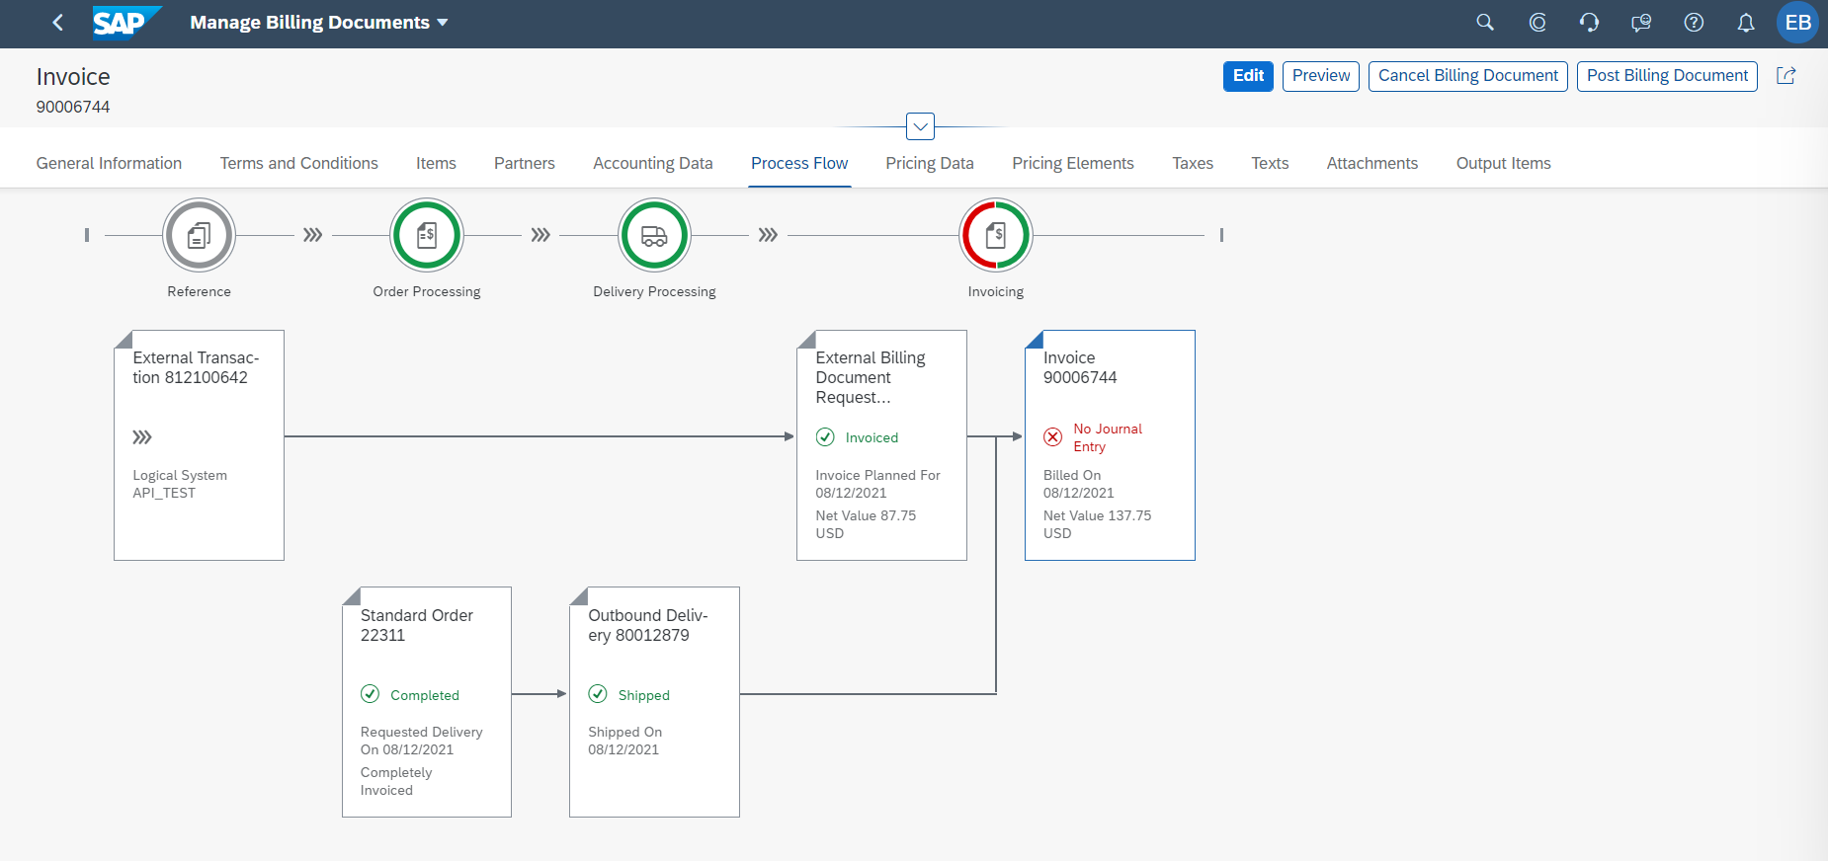The height and width of the screenshot is (861, 1828).
Task: Open the search icon in header
Action: 1484,23
